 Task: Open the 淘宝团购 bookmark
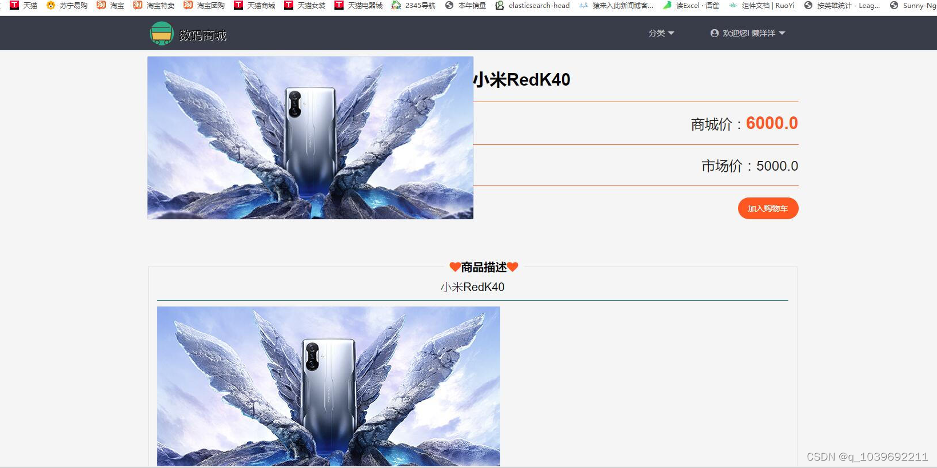(x=204, y=5)
